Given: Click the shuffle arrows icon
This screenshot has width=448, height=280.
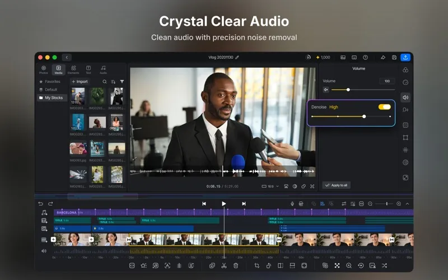Looking at the screenshot, I should (x=384, y=265).
